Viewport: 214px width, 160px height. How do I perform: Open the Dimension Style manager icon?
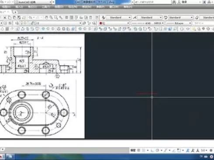coord(135,17)
